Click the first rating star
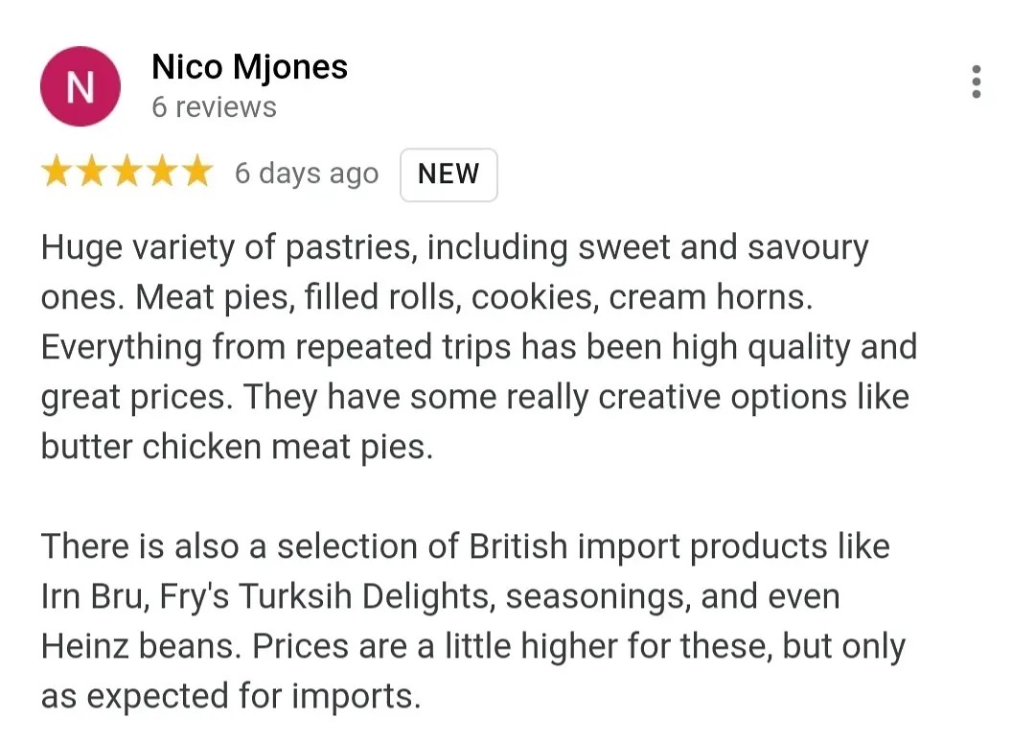The height and width of the screenshot is (741, 1035). tap(57, 174)
